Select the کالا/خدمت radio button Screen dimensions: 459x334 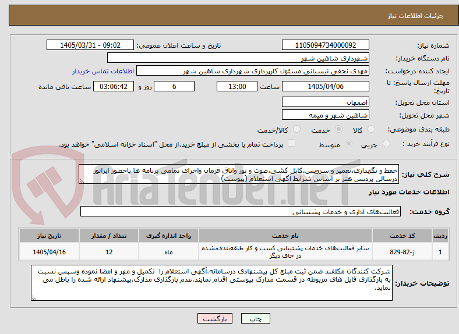(297, 129)
